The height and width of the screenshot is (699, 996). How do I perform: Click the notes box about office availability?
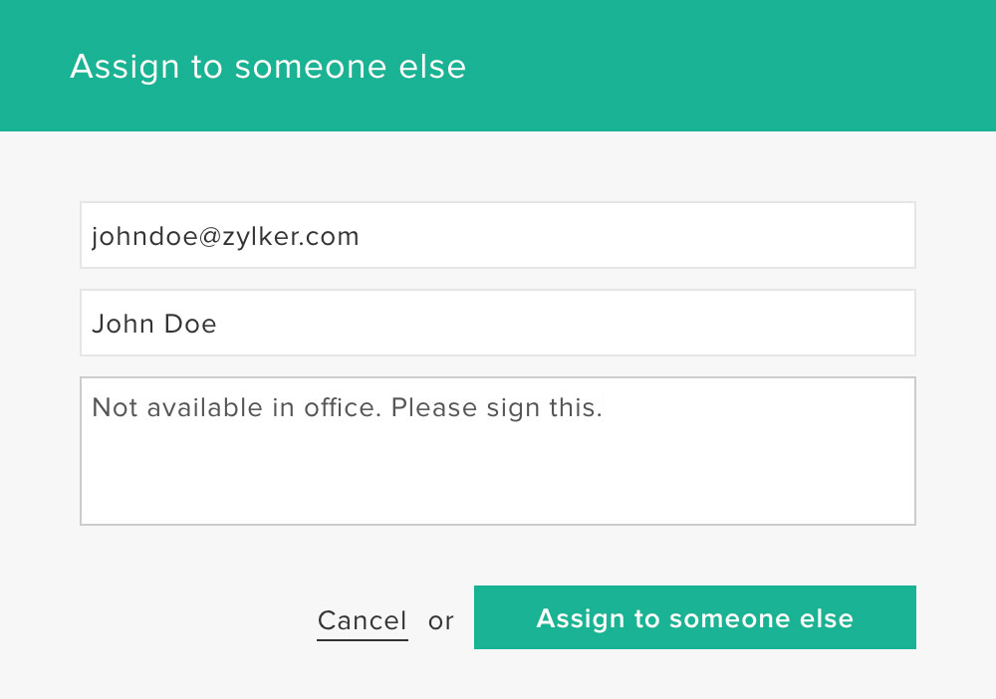(497, 450)
